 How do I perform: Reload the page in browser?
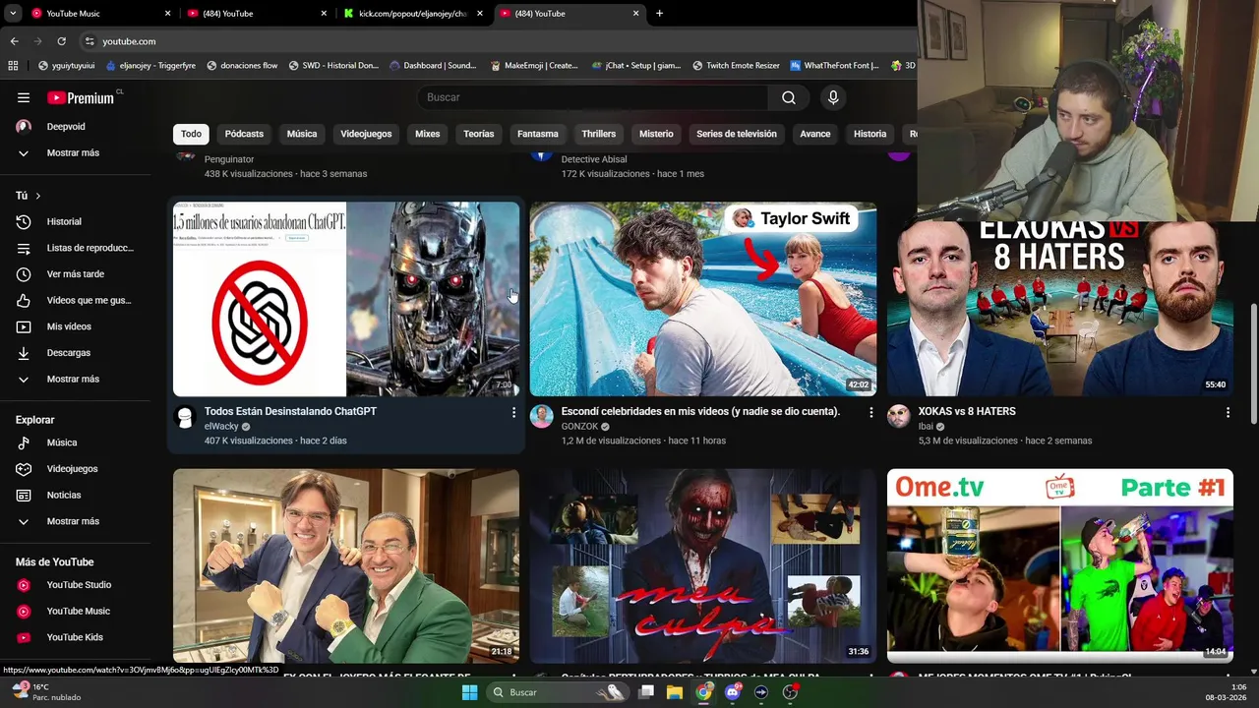[61, 41]
